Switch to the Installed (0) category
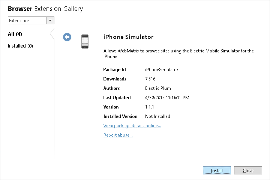270x180 pixels. click(x=20, y=46)
